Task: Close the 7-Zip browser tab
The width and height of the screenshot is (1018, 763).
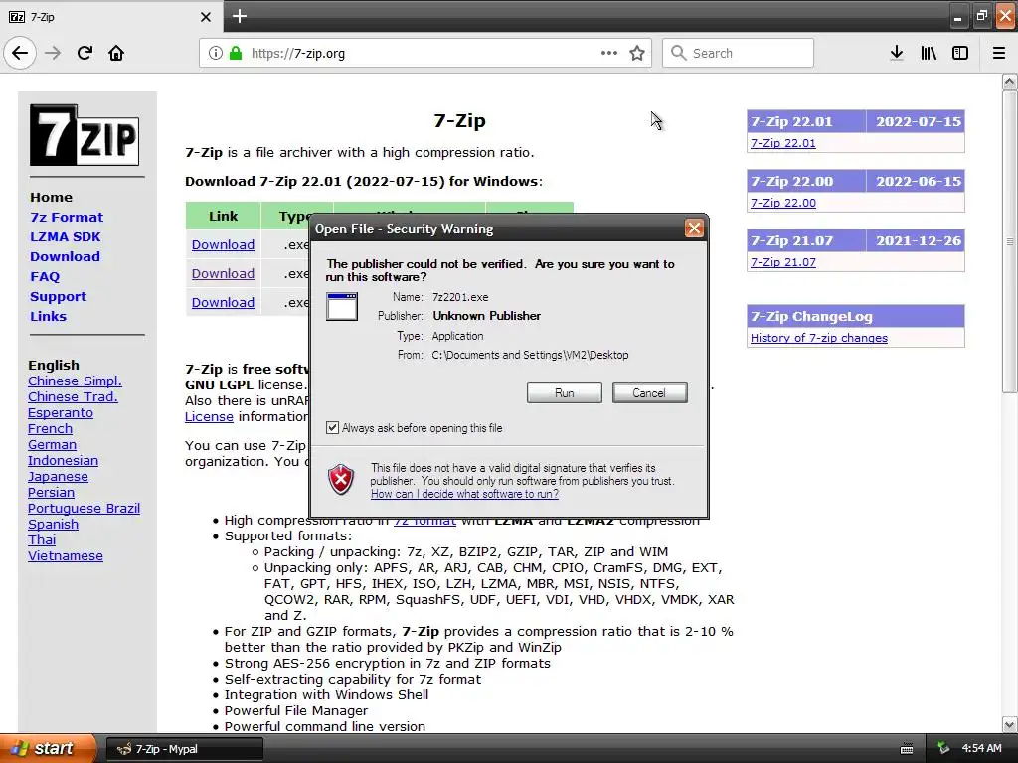Action: [x=206, y=17]
